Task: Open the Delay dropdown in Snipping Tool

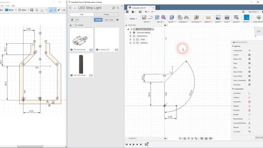Action: [x=28, y=10]
